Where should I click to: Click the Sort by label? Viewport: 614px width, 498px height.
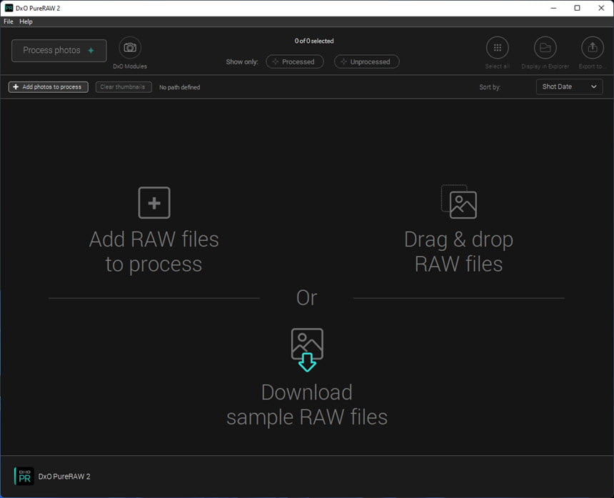pos(490,87)
